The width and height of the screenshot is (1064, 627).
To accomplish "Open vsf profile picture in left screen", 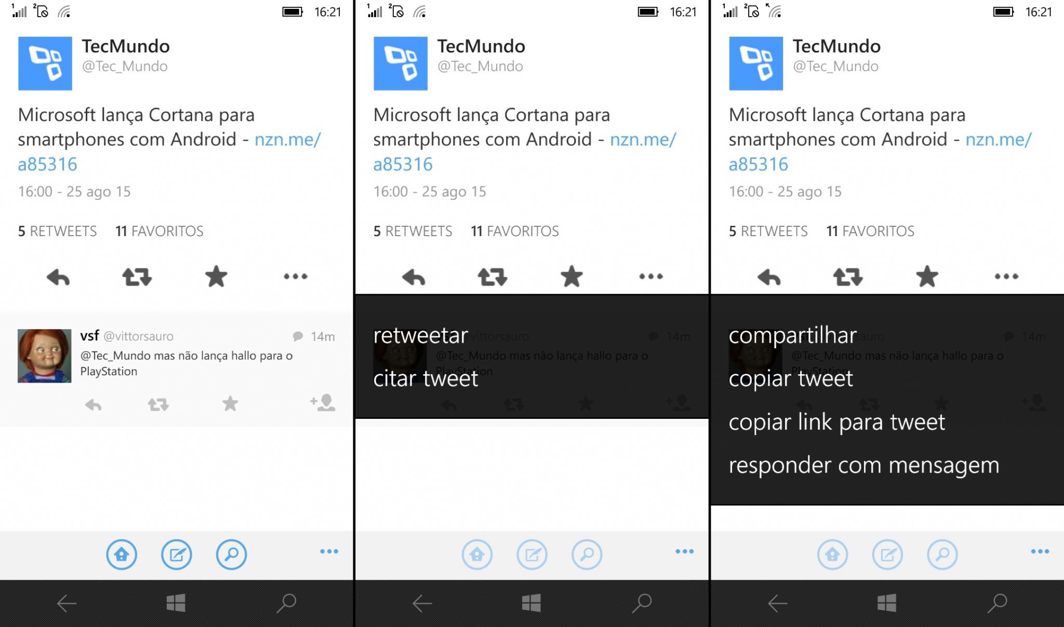I will tap(44, 356).
